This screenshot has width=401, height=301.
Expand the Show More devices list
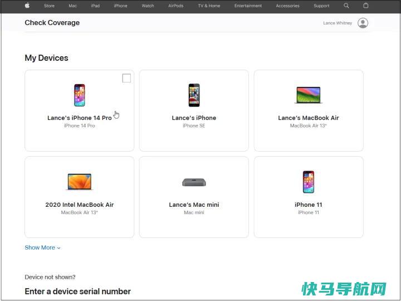pos(42,247)
